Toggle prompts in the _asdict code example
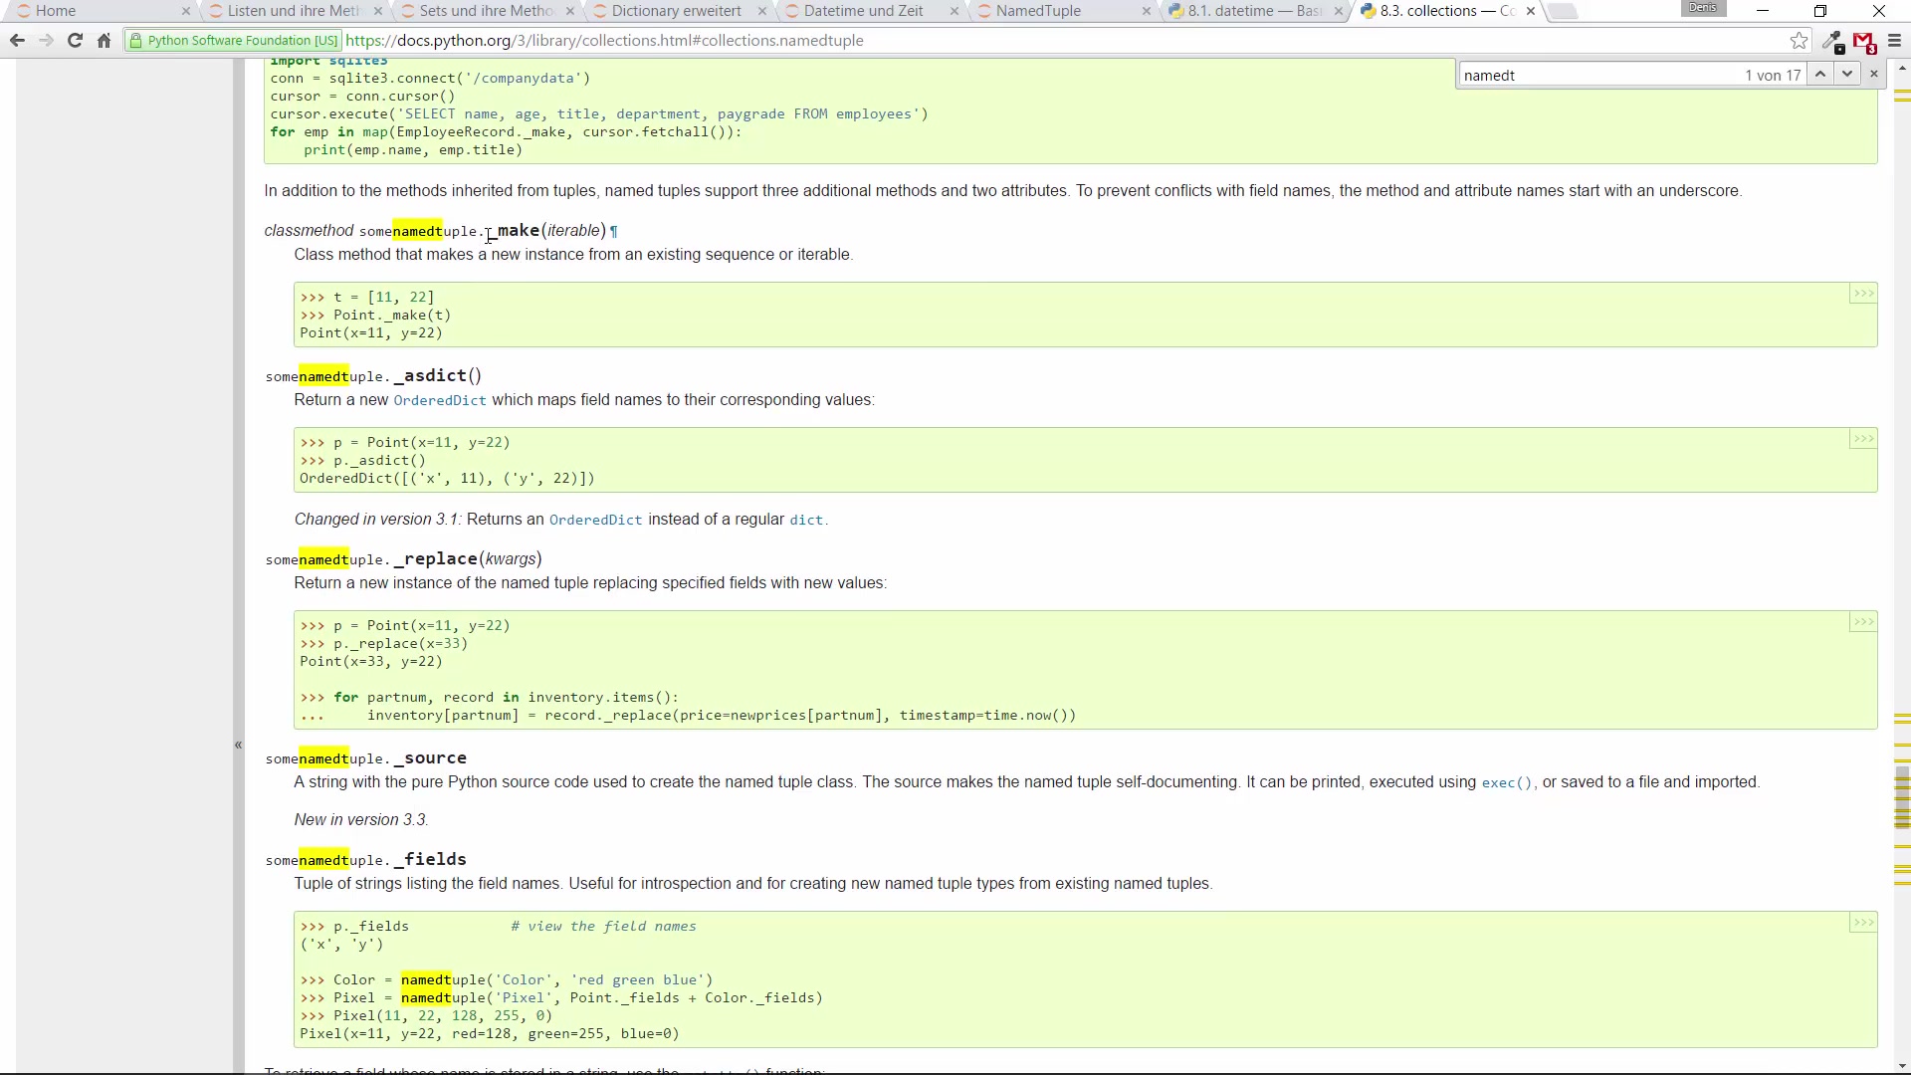The image size is (1911, 1075). coord(1862,439)
